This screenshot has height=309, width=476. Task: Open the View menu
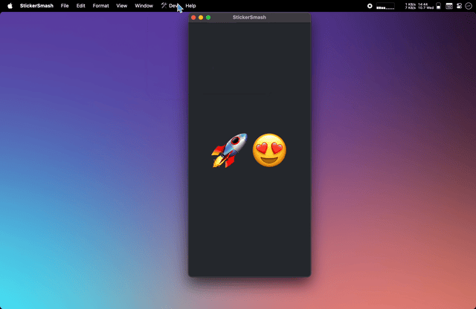[x=121, y=5]
